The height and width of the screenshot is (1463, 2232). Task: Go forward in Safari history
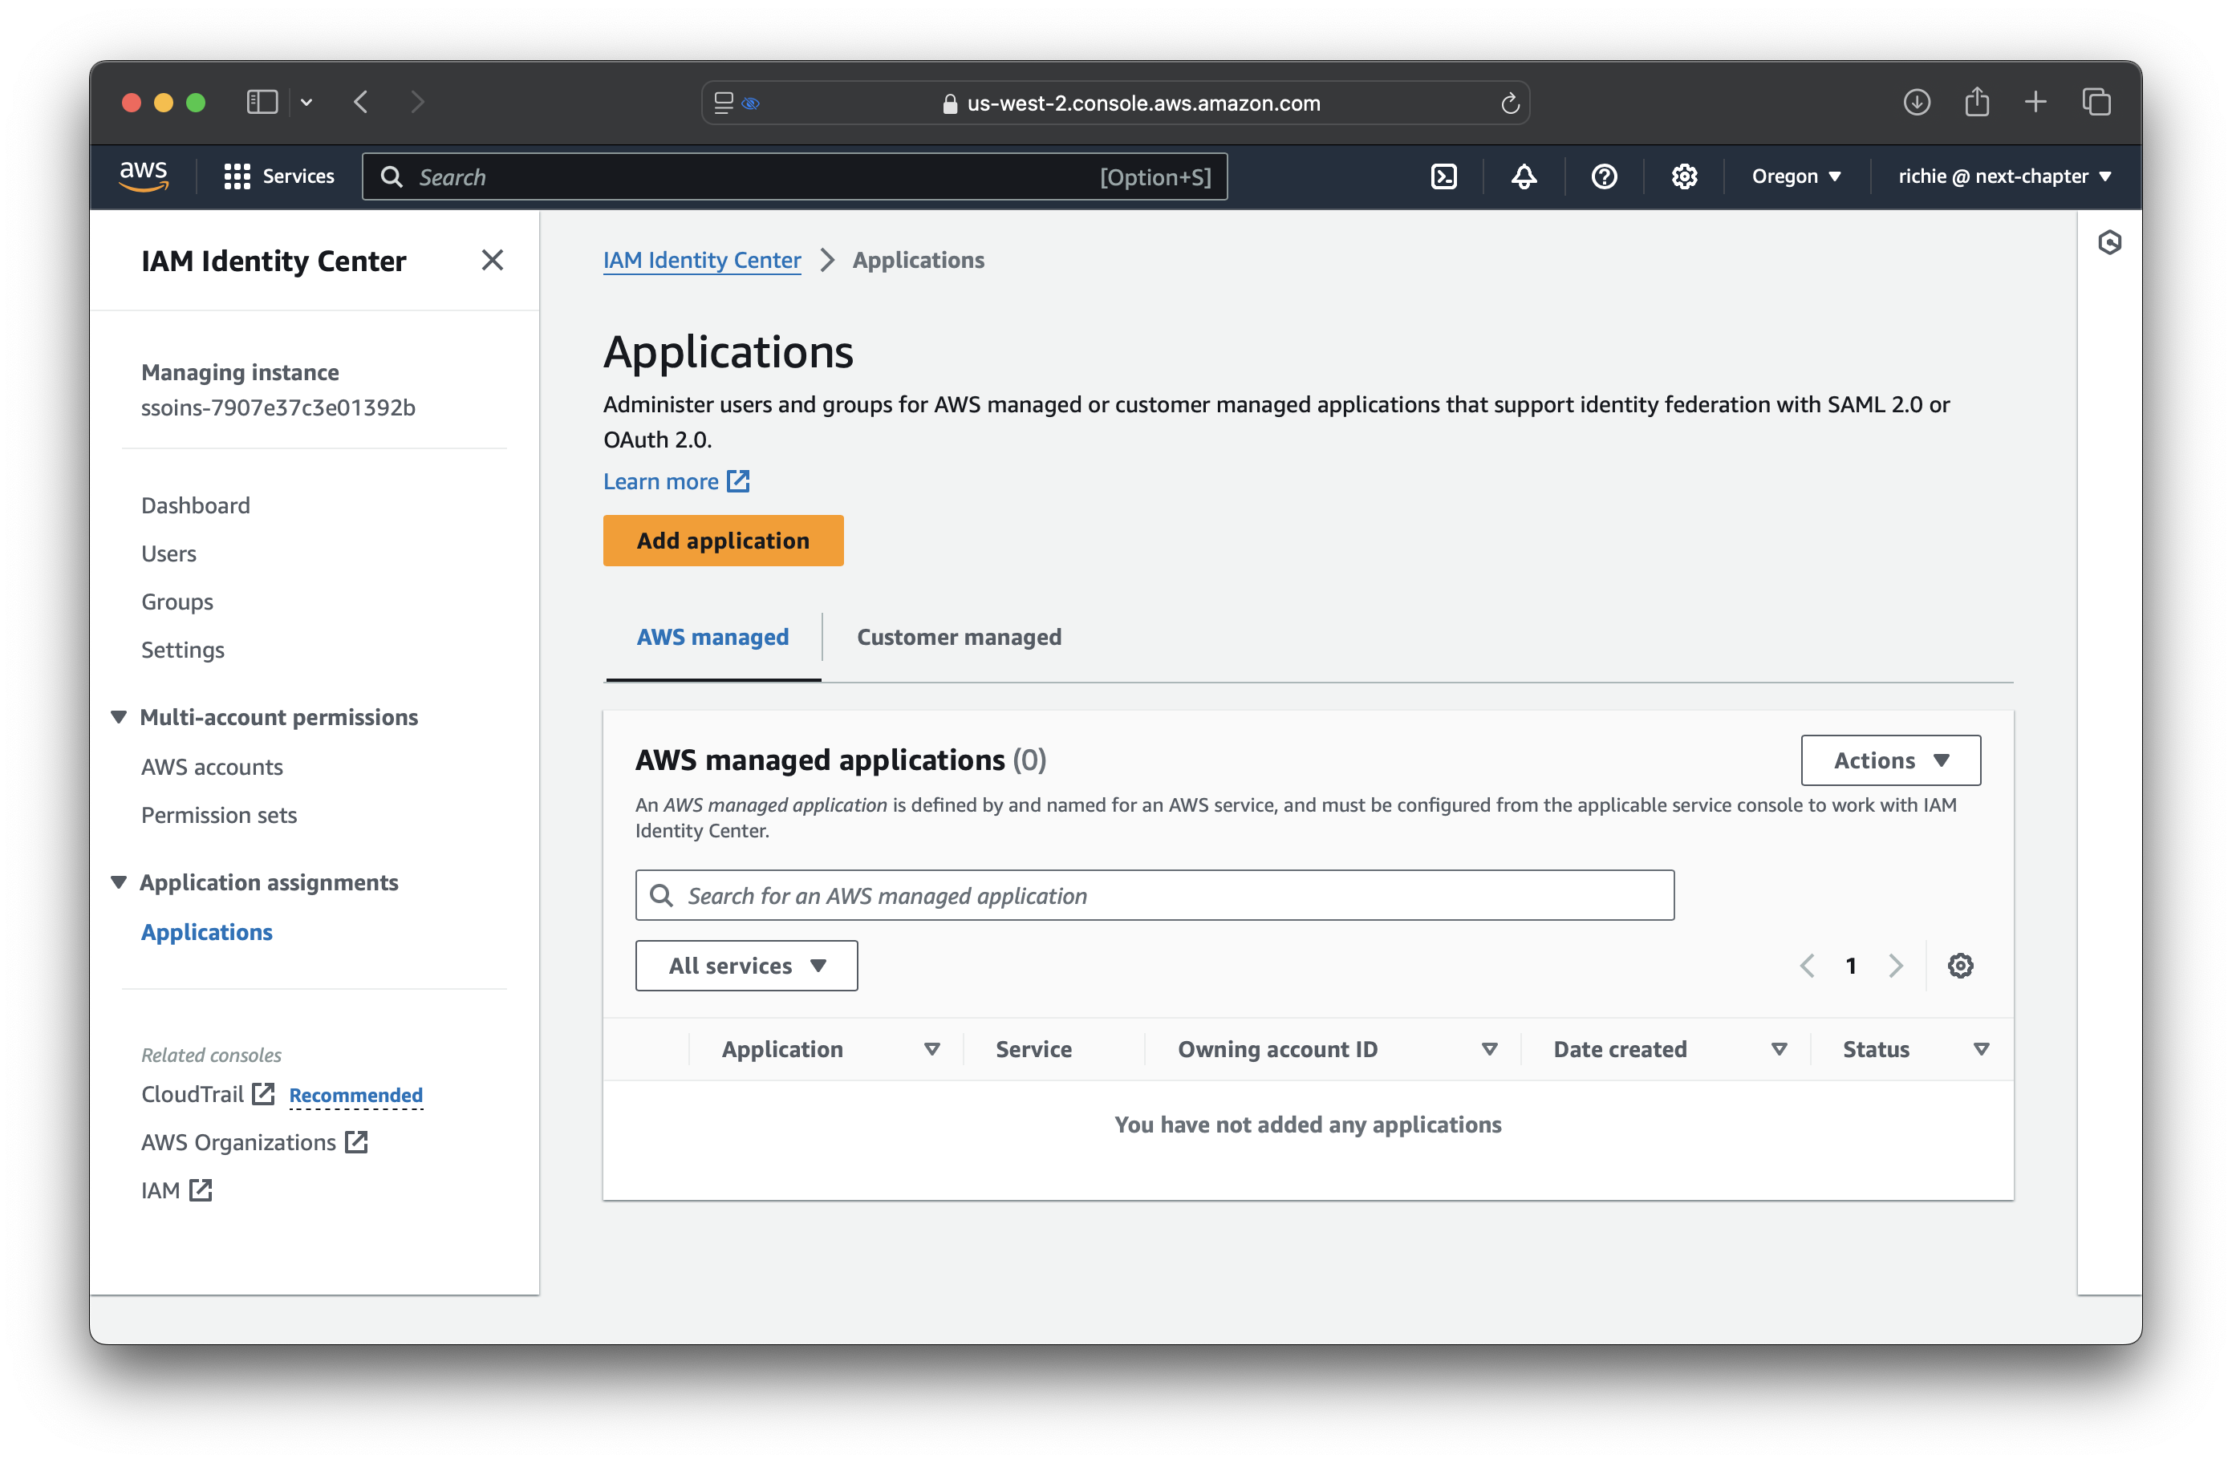click(417, 102)
